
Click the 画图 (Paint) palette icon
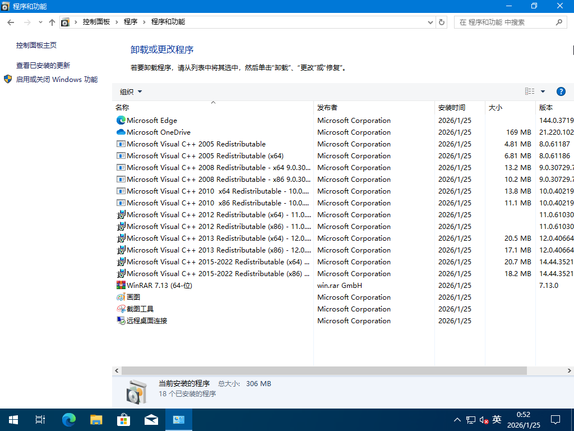pos(120,297)
